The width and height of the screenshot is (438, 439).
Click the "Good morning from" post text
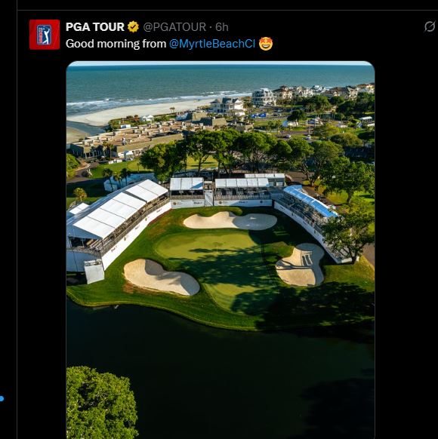116,44
